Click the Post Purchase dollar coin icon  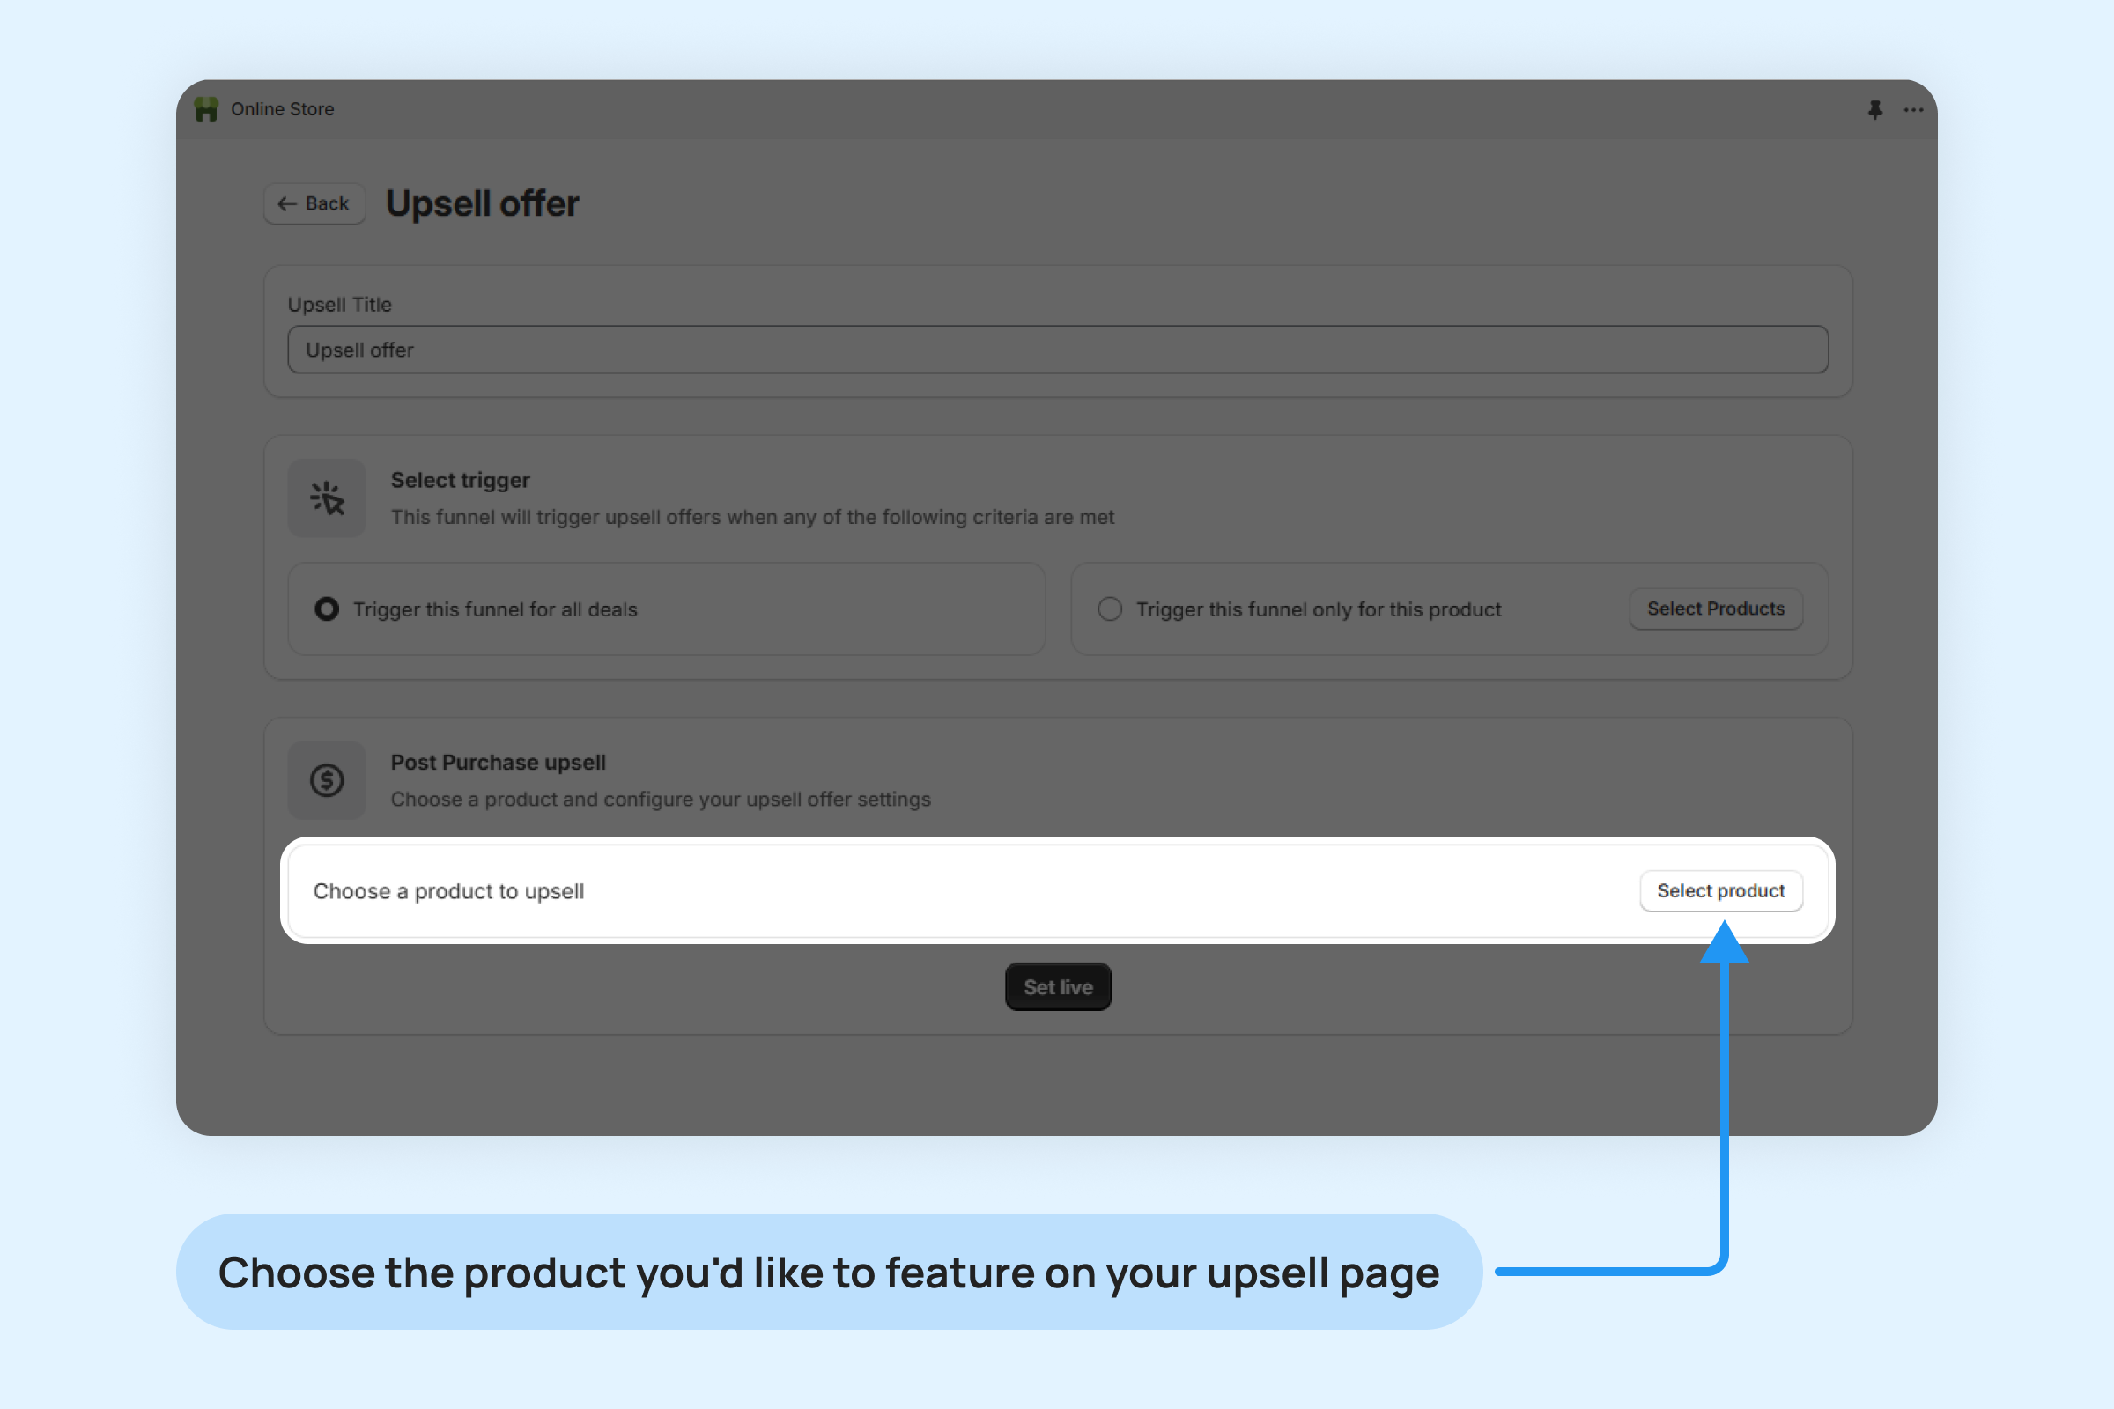(x=327, y=780)
